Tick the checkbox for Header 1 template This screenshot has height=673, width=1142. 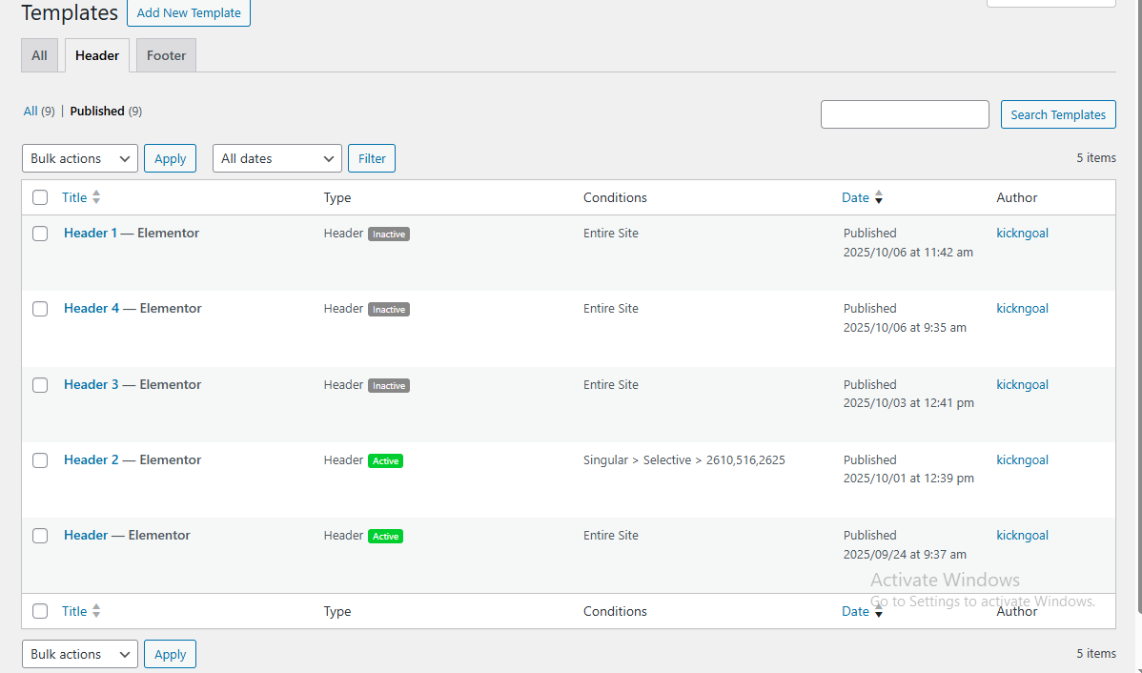click(40, 234)
